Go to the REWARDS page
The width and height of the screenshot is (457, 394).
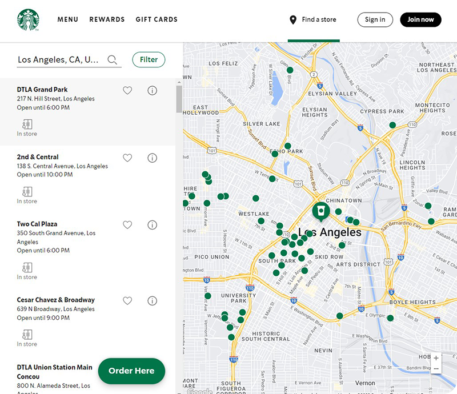(x=107, y=19)
